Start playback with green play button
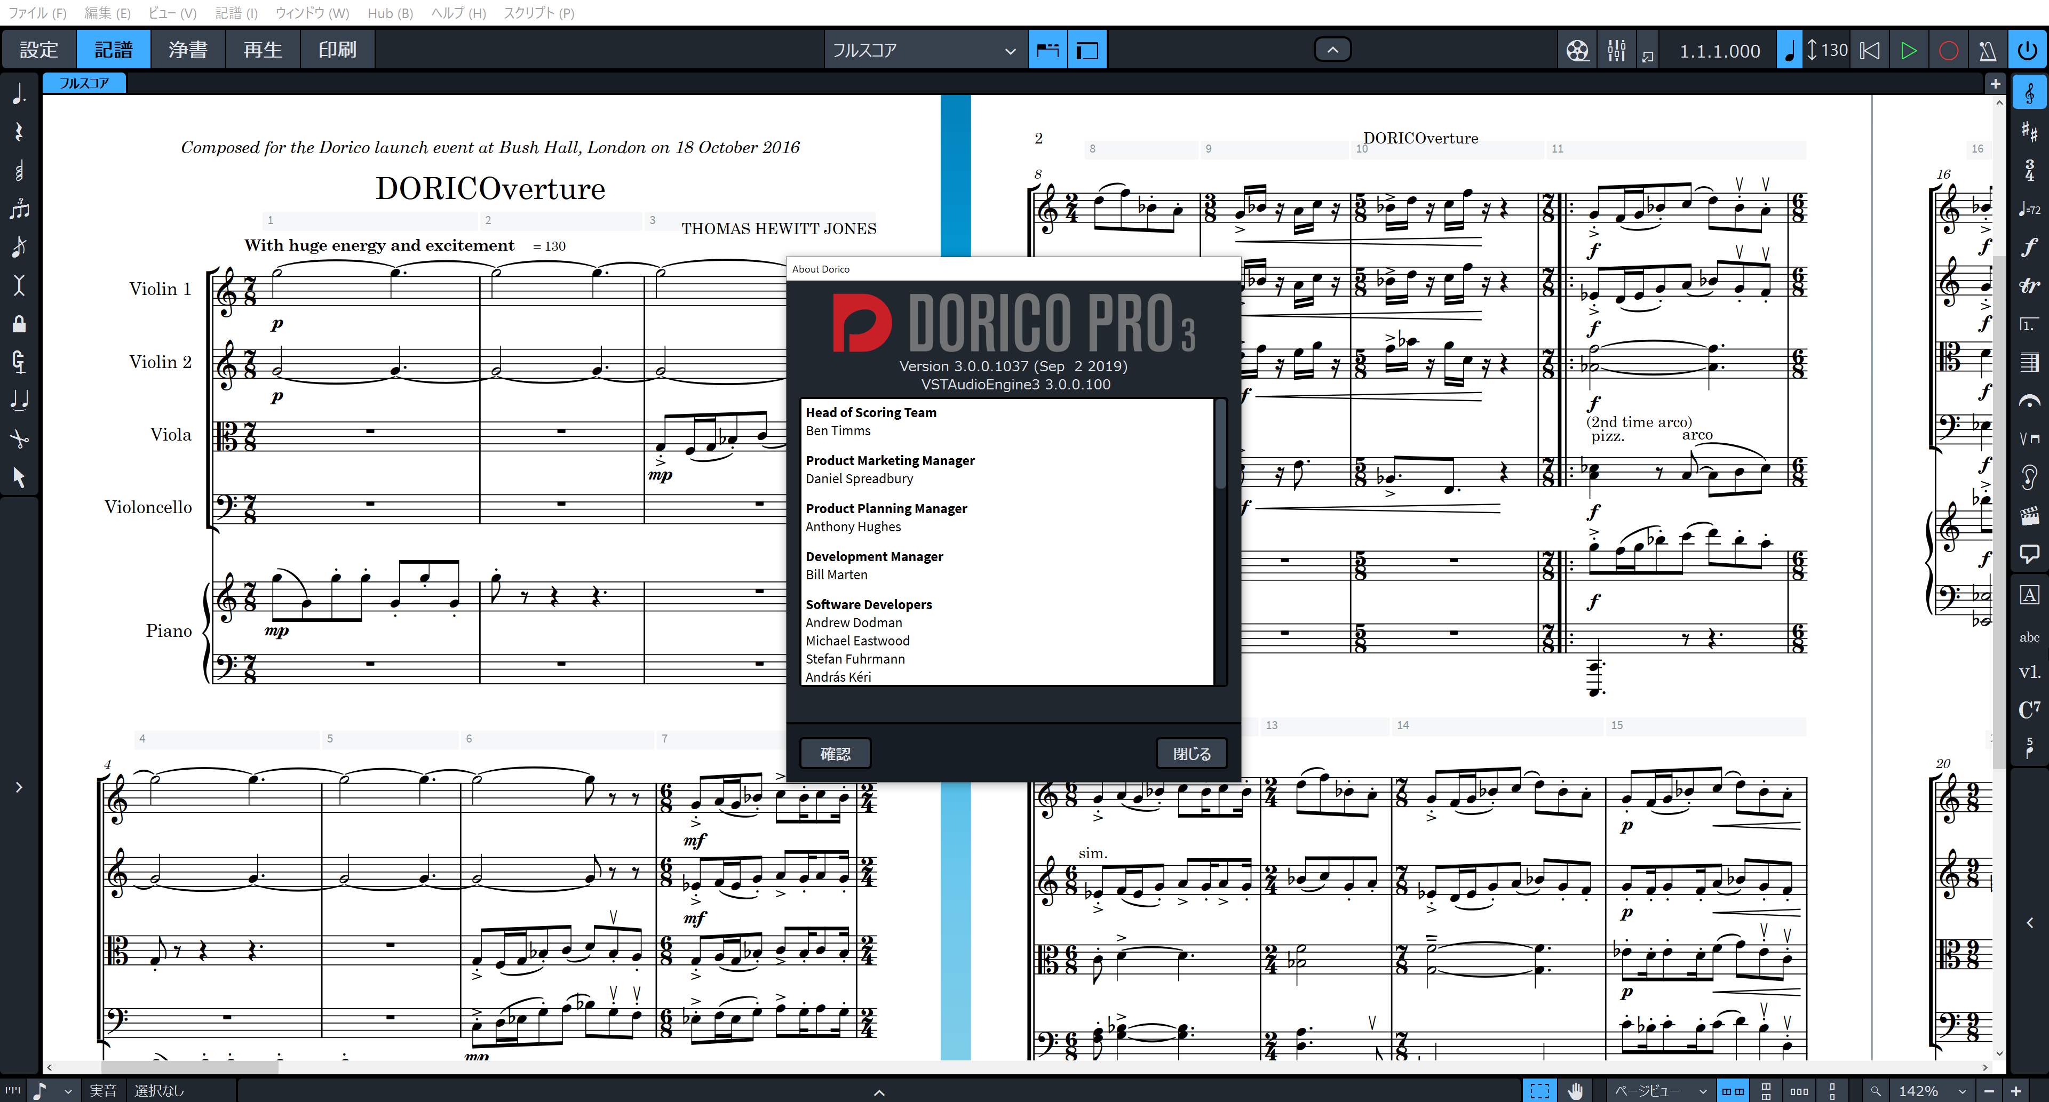This screenshot has height=1102, width=2049. pyautogui.click(x=1908, y=50)
